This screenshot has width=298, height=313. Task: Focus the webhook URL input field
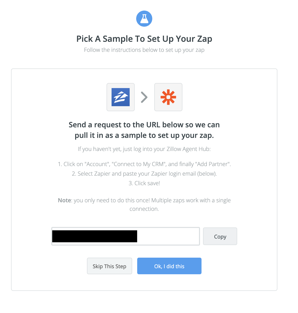coord(168,236)
